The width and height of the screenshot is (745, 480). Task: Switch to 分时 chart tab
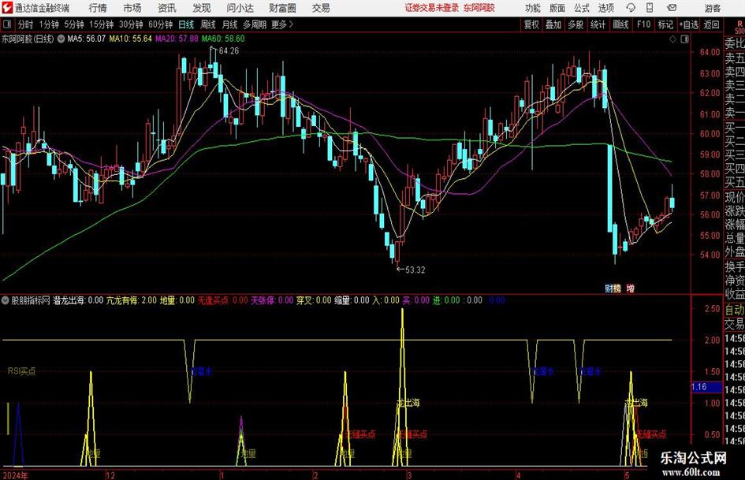coord(26,24)
